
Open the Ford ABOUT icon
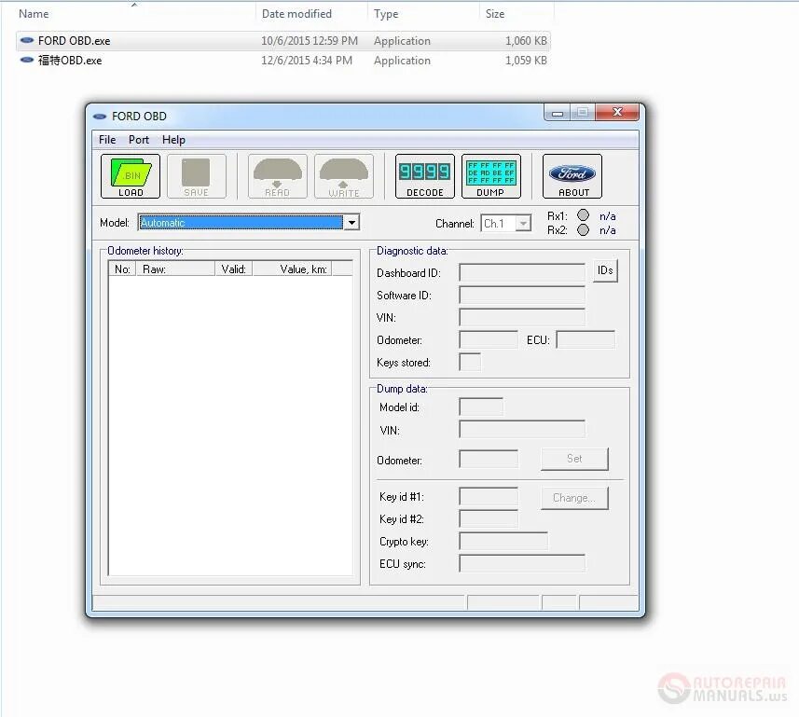[x=572, y=176]
